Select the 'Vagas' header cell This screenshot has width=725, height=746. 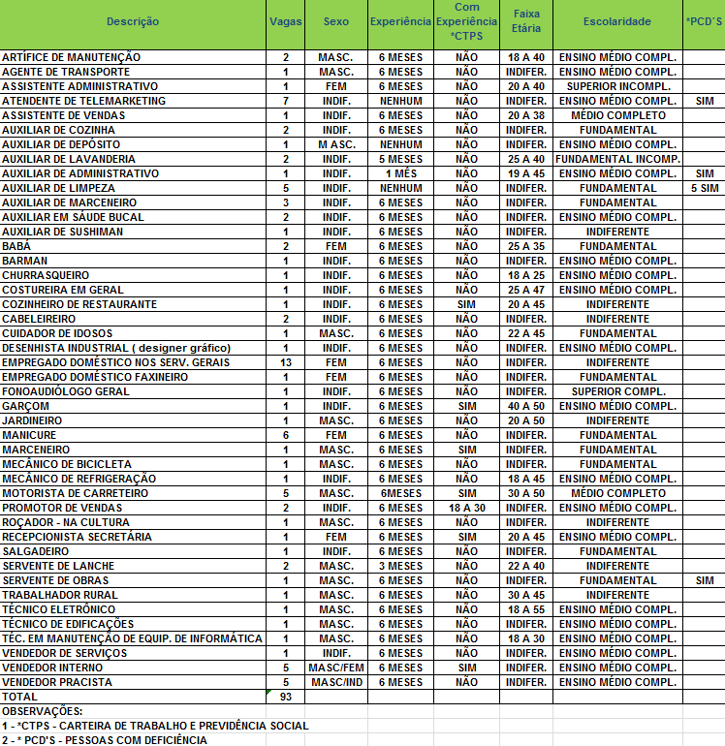pyautogui.click(x=285, y=21)
